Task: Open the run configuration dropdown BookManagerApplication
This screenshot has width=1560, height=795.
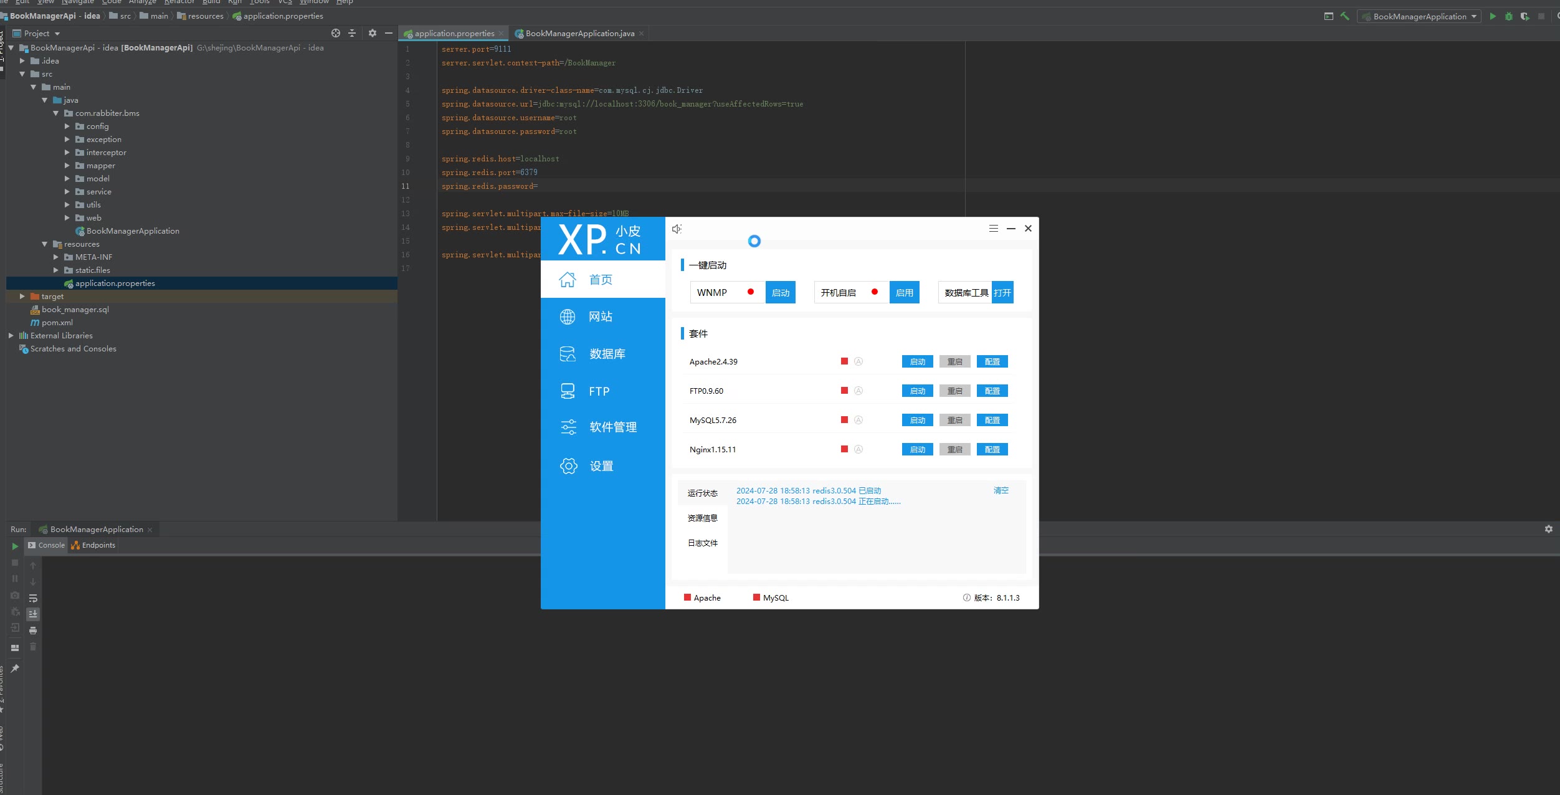Action: point(1419,16)
